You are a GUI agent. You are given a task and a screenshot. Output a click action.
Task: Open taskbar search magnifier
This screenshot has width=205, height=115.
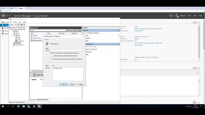click(8, 106)
